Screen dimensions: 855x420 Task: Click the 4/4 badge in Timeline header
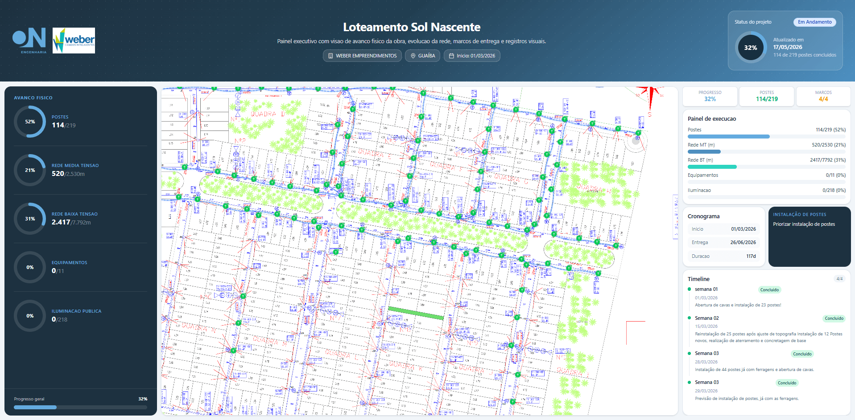[x=839, y=279]
